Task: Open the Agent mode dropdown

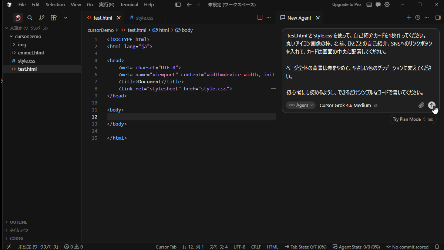Action: [x=300, y=105]
